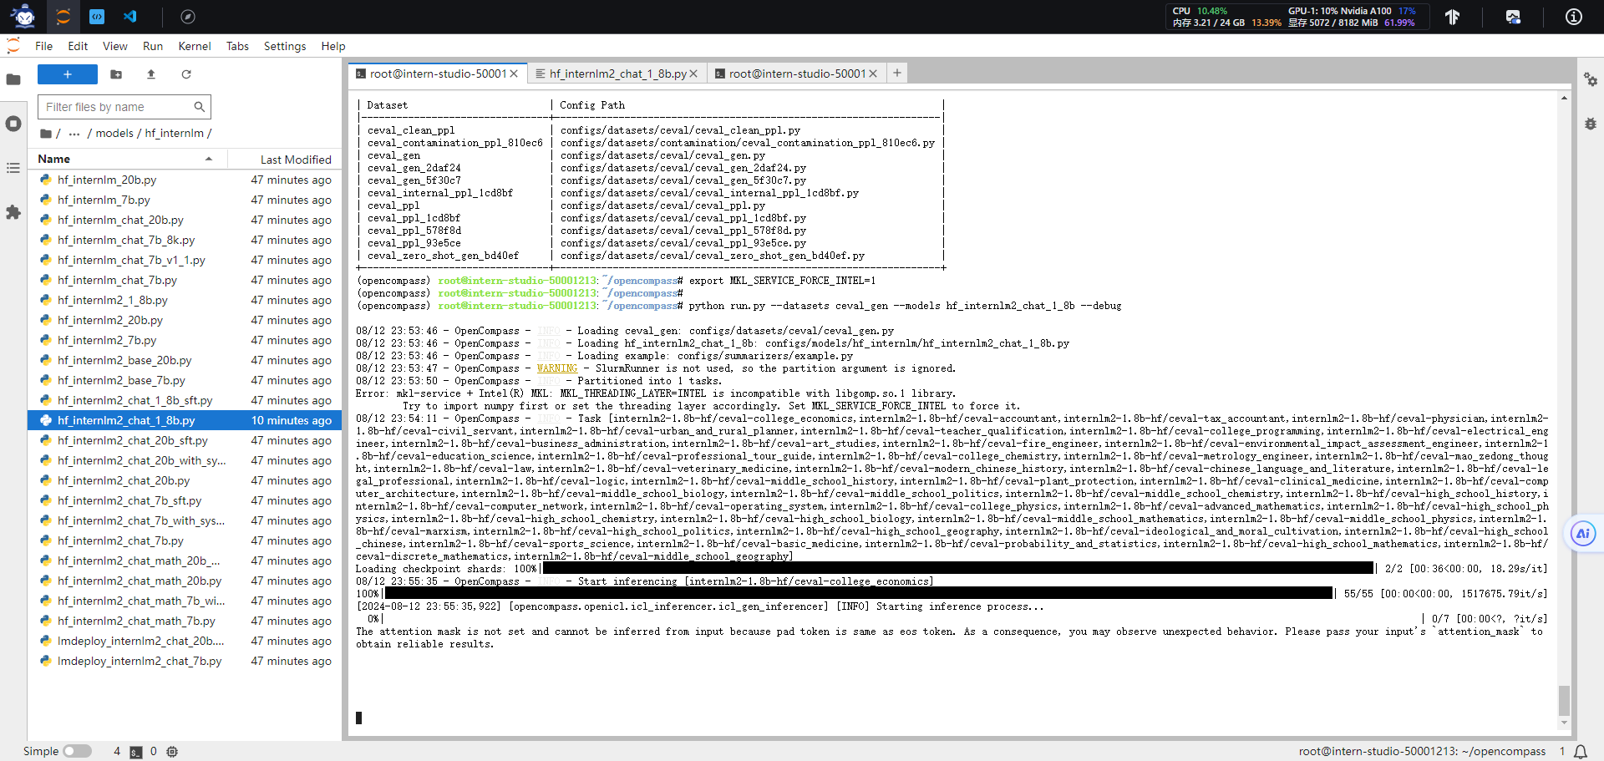Open the Settings menu
The image size is (1604, 761).
(x=285, y=46)
